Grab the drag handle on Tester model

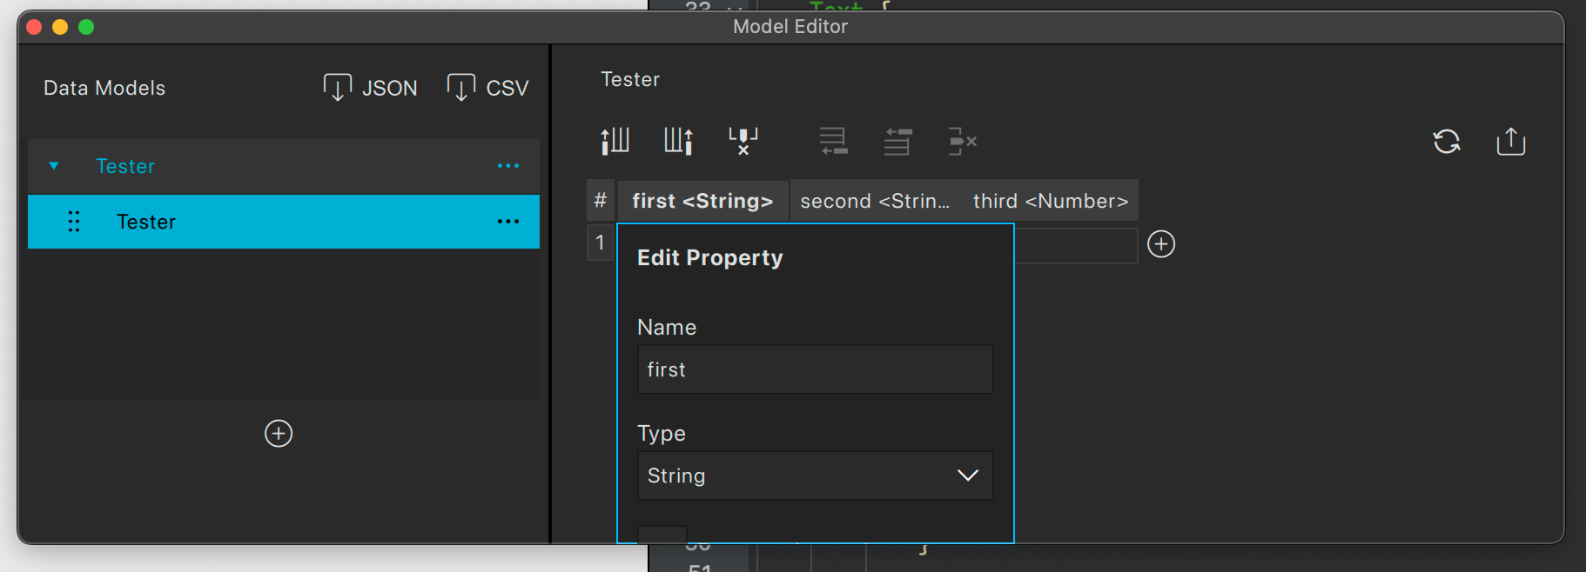click(x=74, y=222)
